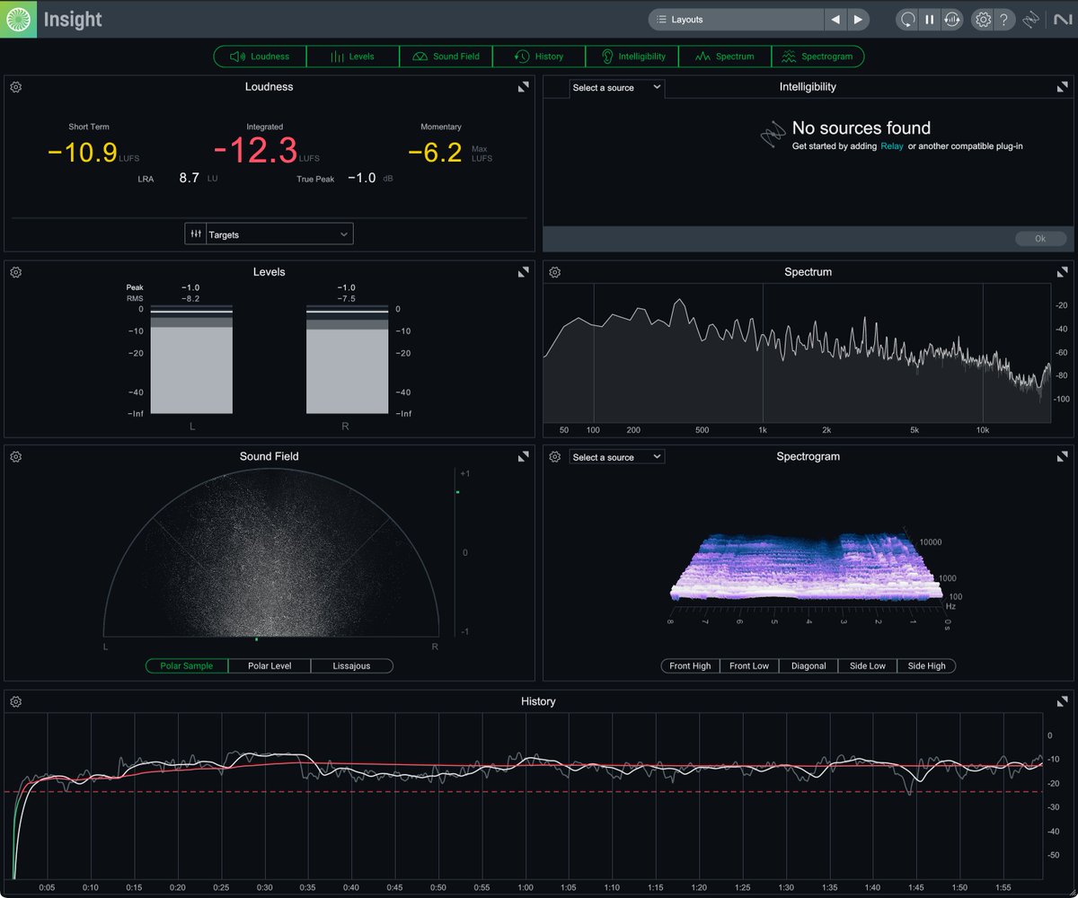Click the Momentary -6.2 Max readout
Screen dimensions: 1078x898
449,153
